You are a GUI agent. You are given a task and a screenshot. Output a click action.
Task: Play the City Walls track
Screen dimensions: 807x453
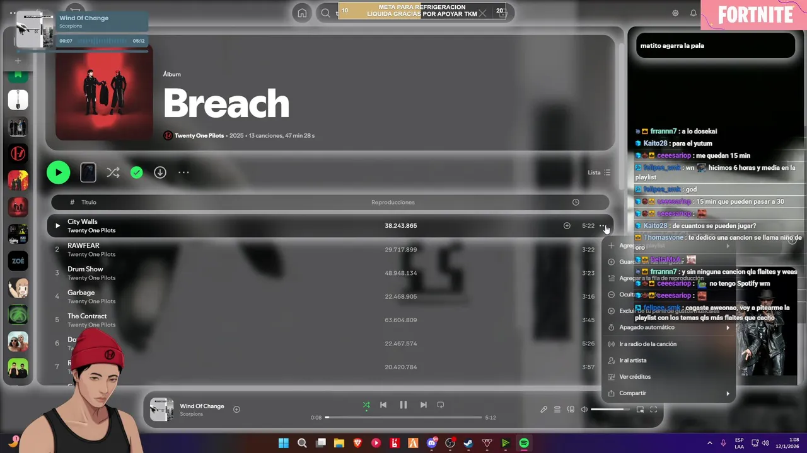57,226
